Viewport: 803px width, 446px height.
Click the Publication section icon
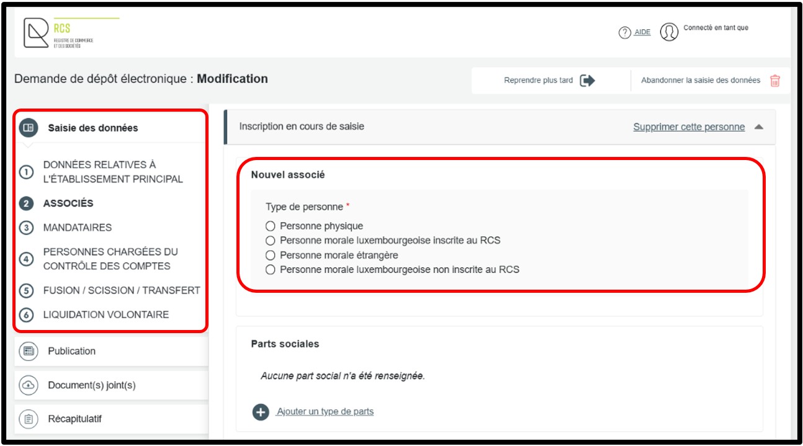(29, 351)
